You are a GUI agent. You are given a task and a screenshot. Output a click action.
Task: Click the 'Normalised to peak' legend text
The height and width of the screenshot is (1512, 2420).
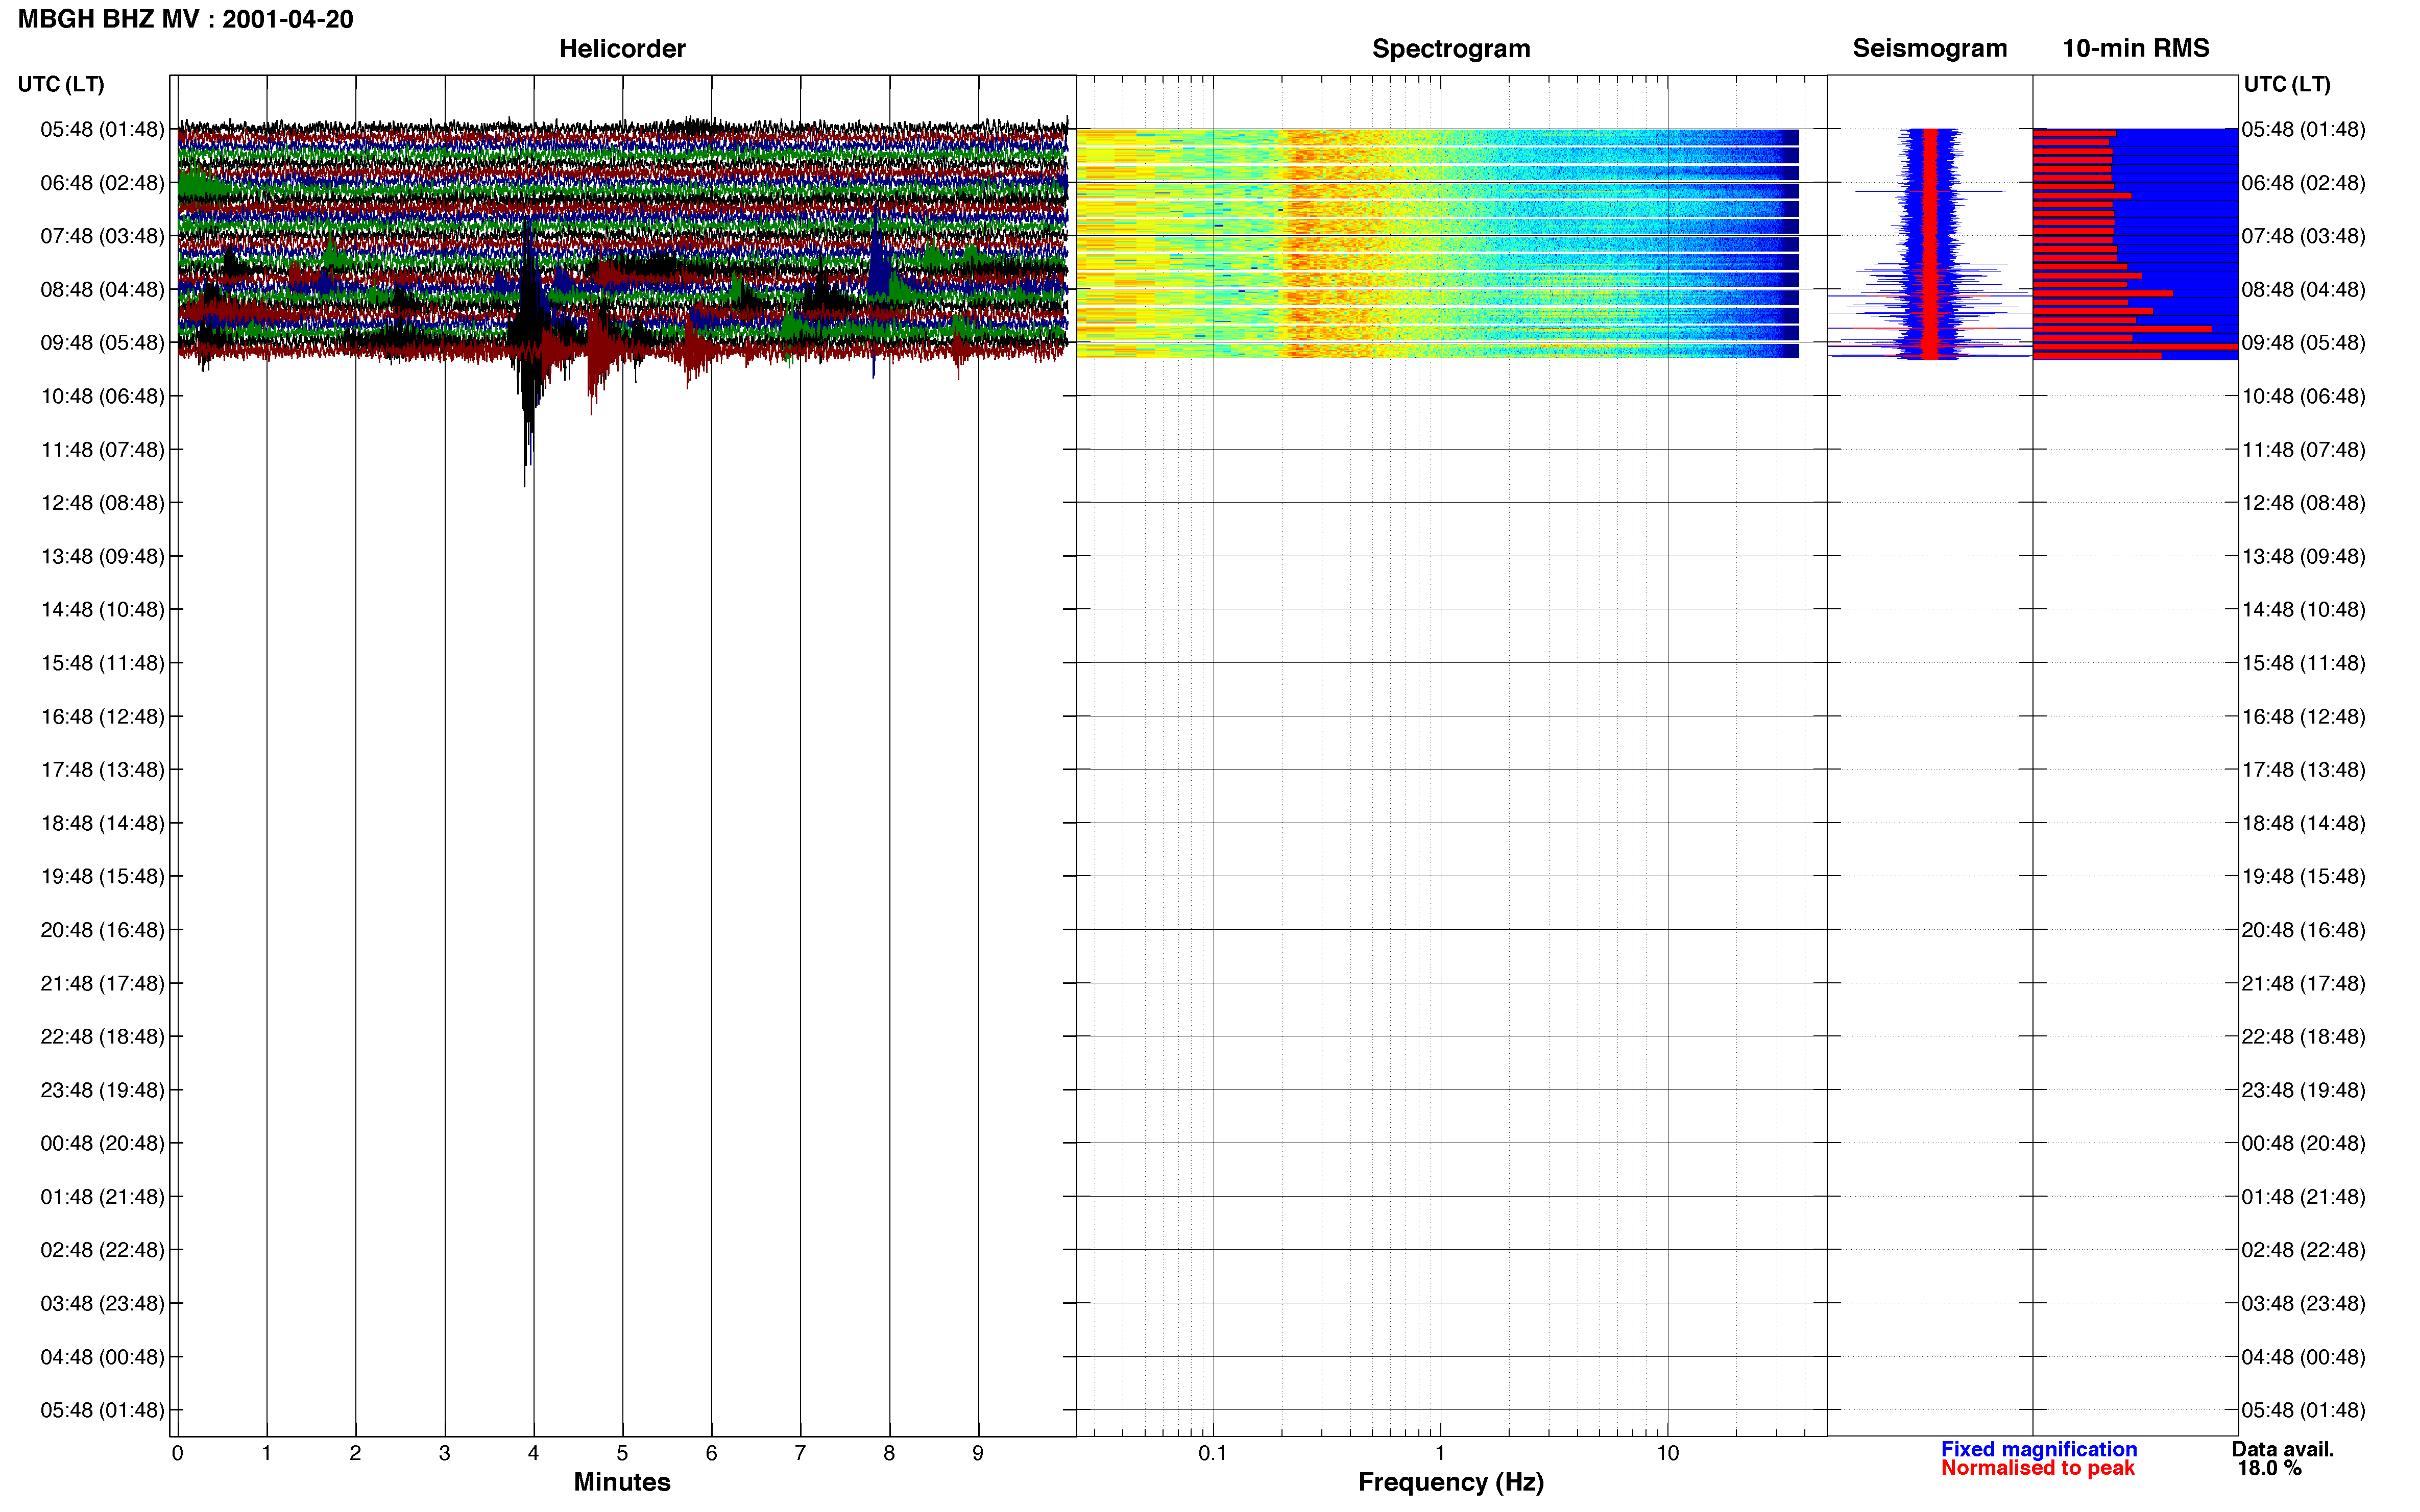point(2038,1468)
